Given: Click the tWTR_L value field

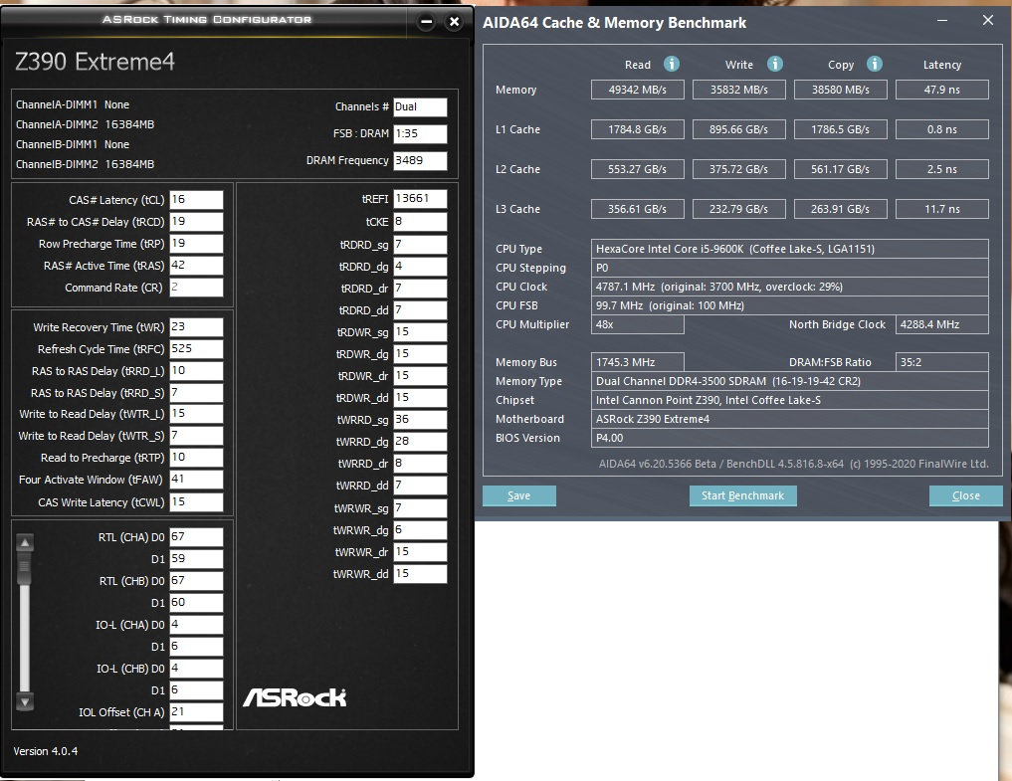Looking at the screenshot, I should pyautogui.click(x=196, y=414).
